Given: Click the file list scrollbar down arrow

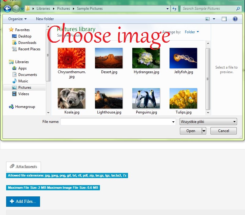Looking at the screenshot, I should pyautogui.click(x=208, y=113).
